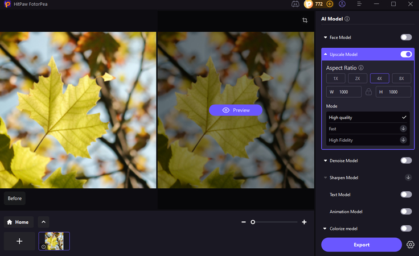Open the Discord community icon
Viewport: 419px width, 256px height.
[x=295, y=4]
